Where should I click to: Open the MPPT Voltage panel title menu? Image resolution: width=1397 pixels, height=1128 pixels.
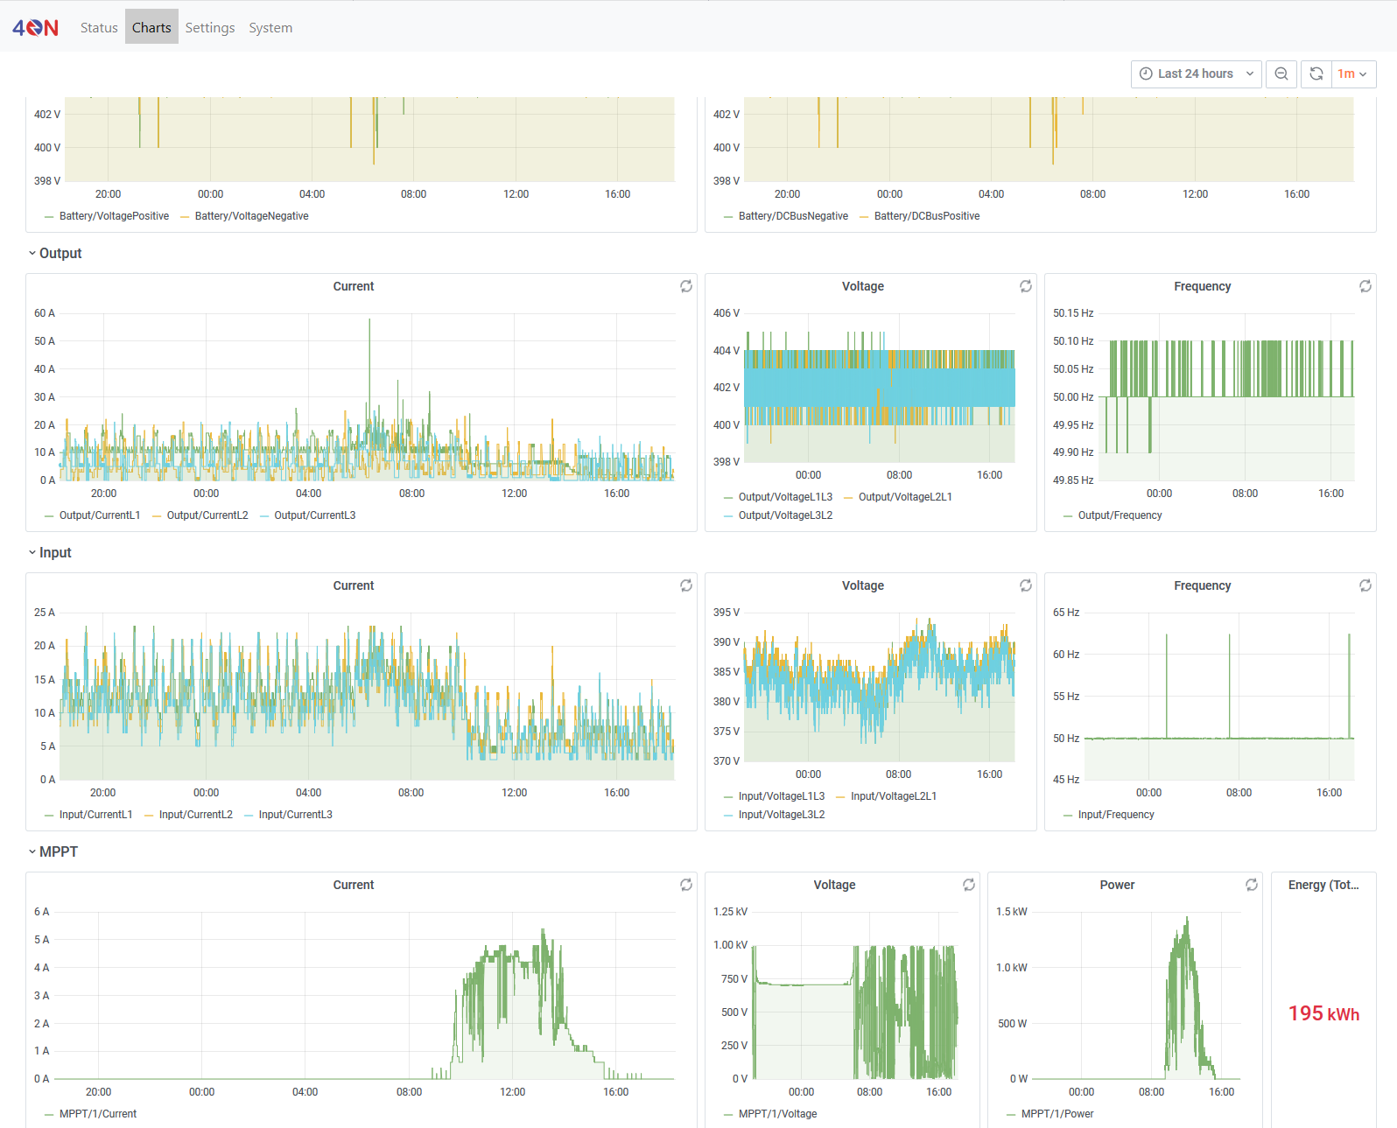pyautogui.click(x=834, y=885)
